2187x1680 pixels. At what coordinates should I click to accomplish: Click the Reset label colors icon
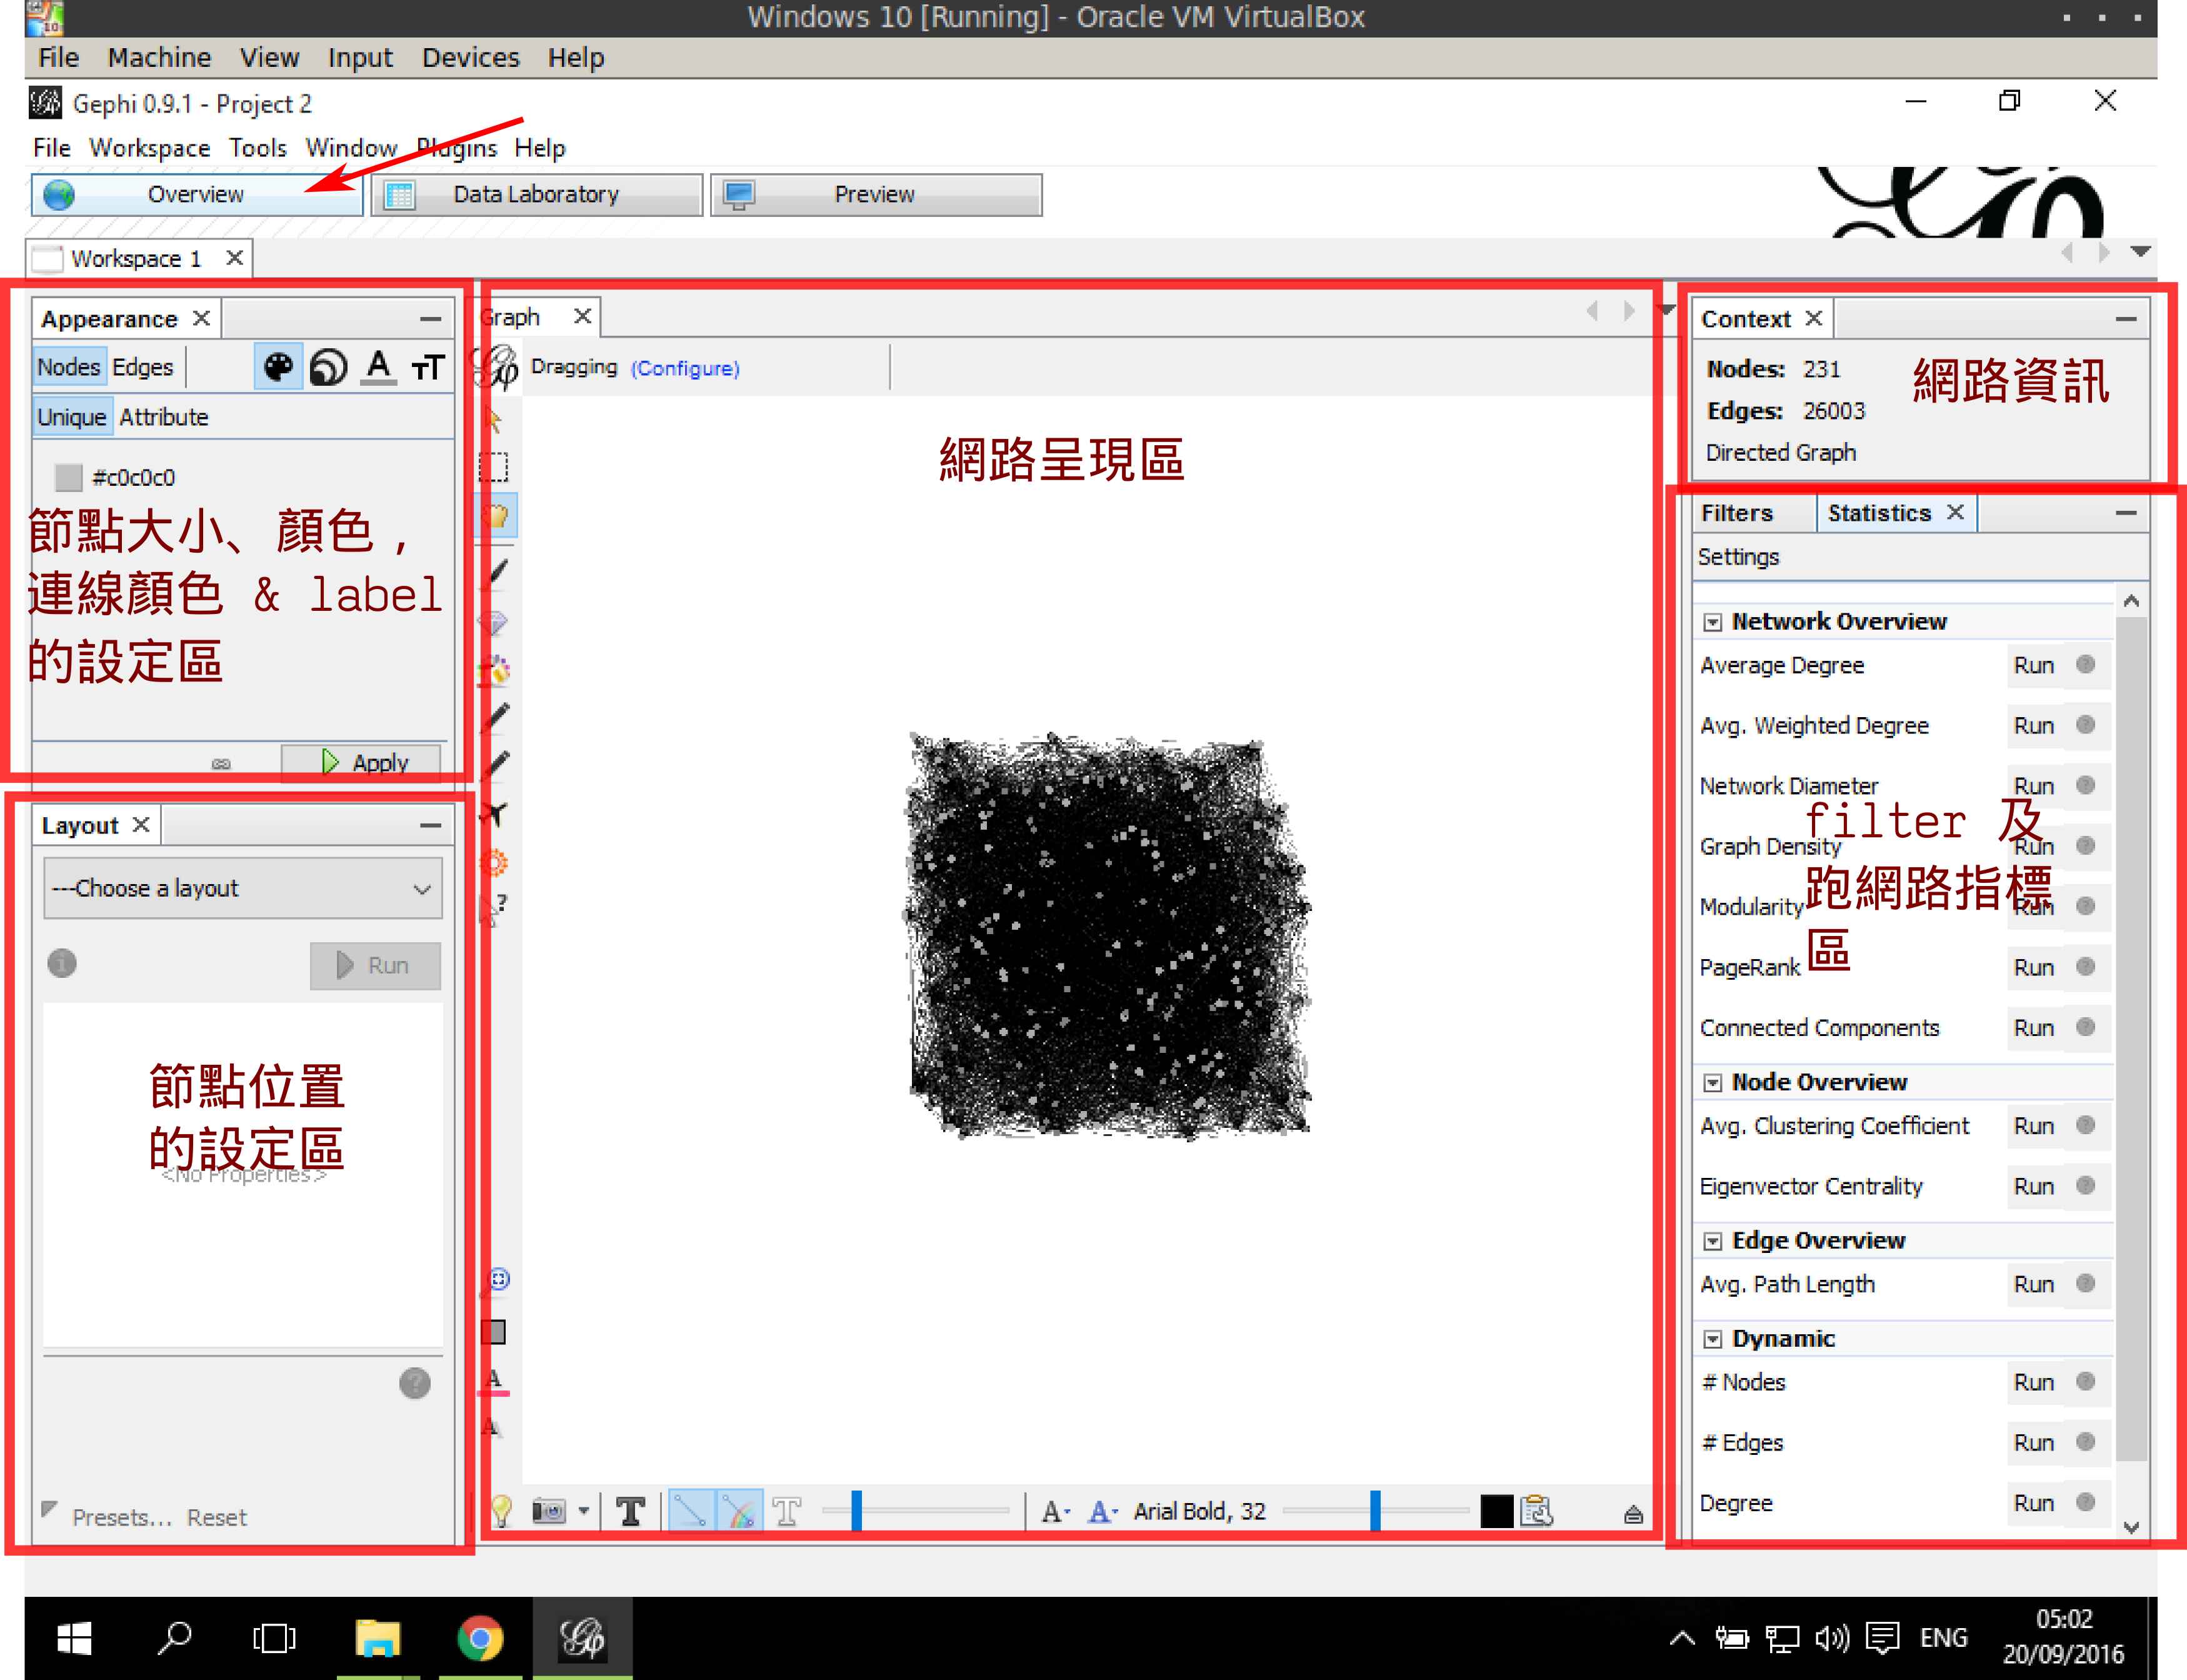click(x=494, y=1381)
